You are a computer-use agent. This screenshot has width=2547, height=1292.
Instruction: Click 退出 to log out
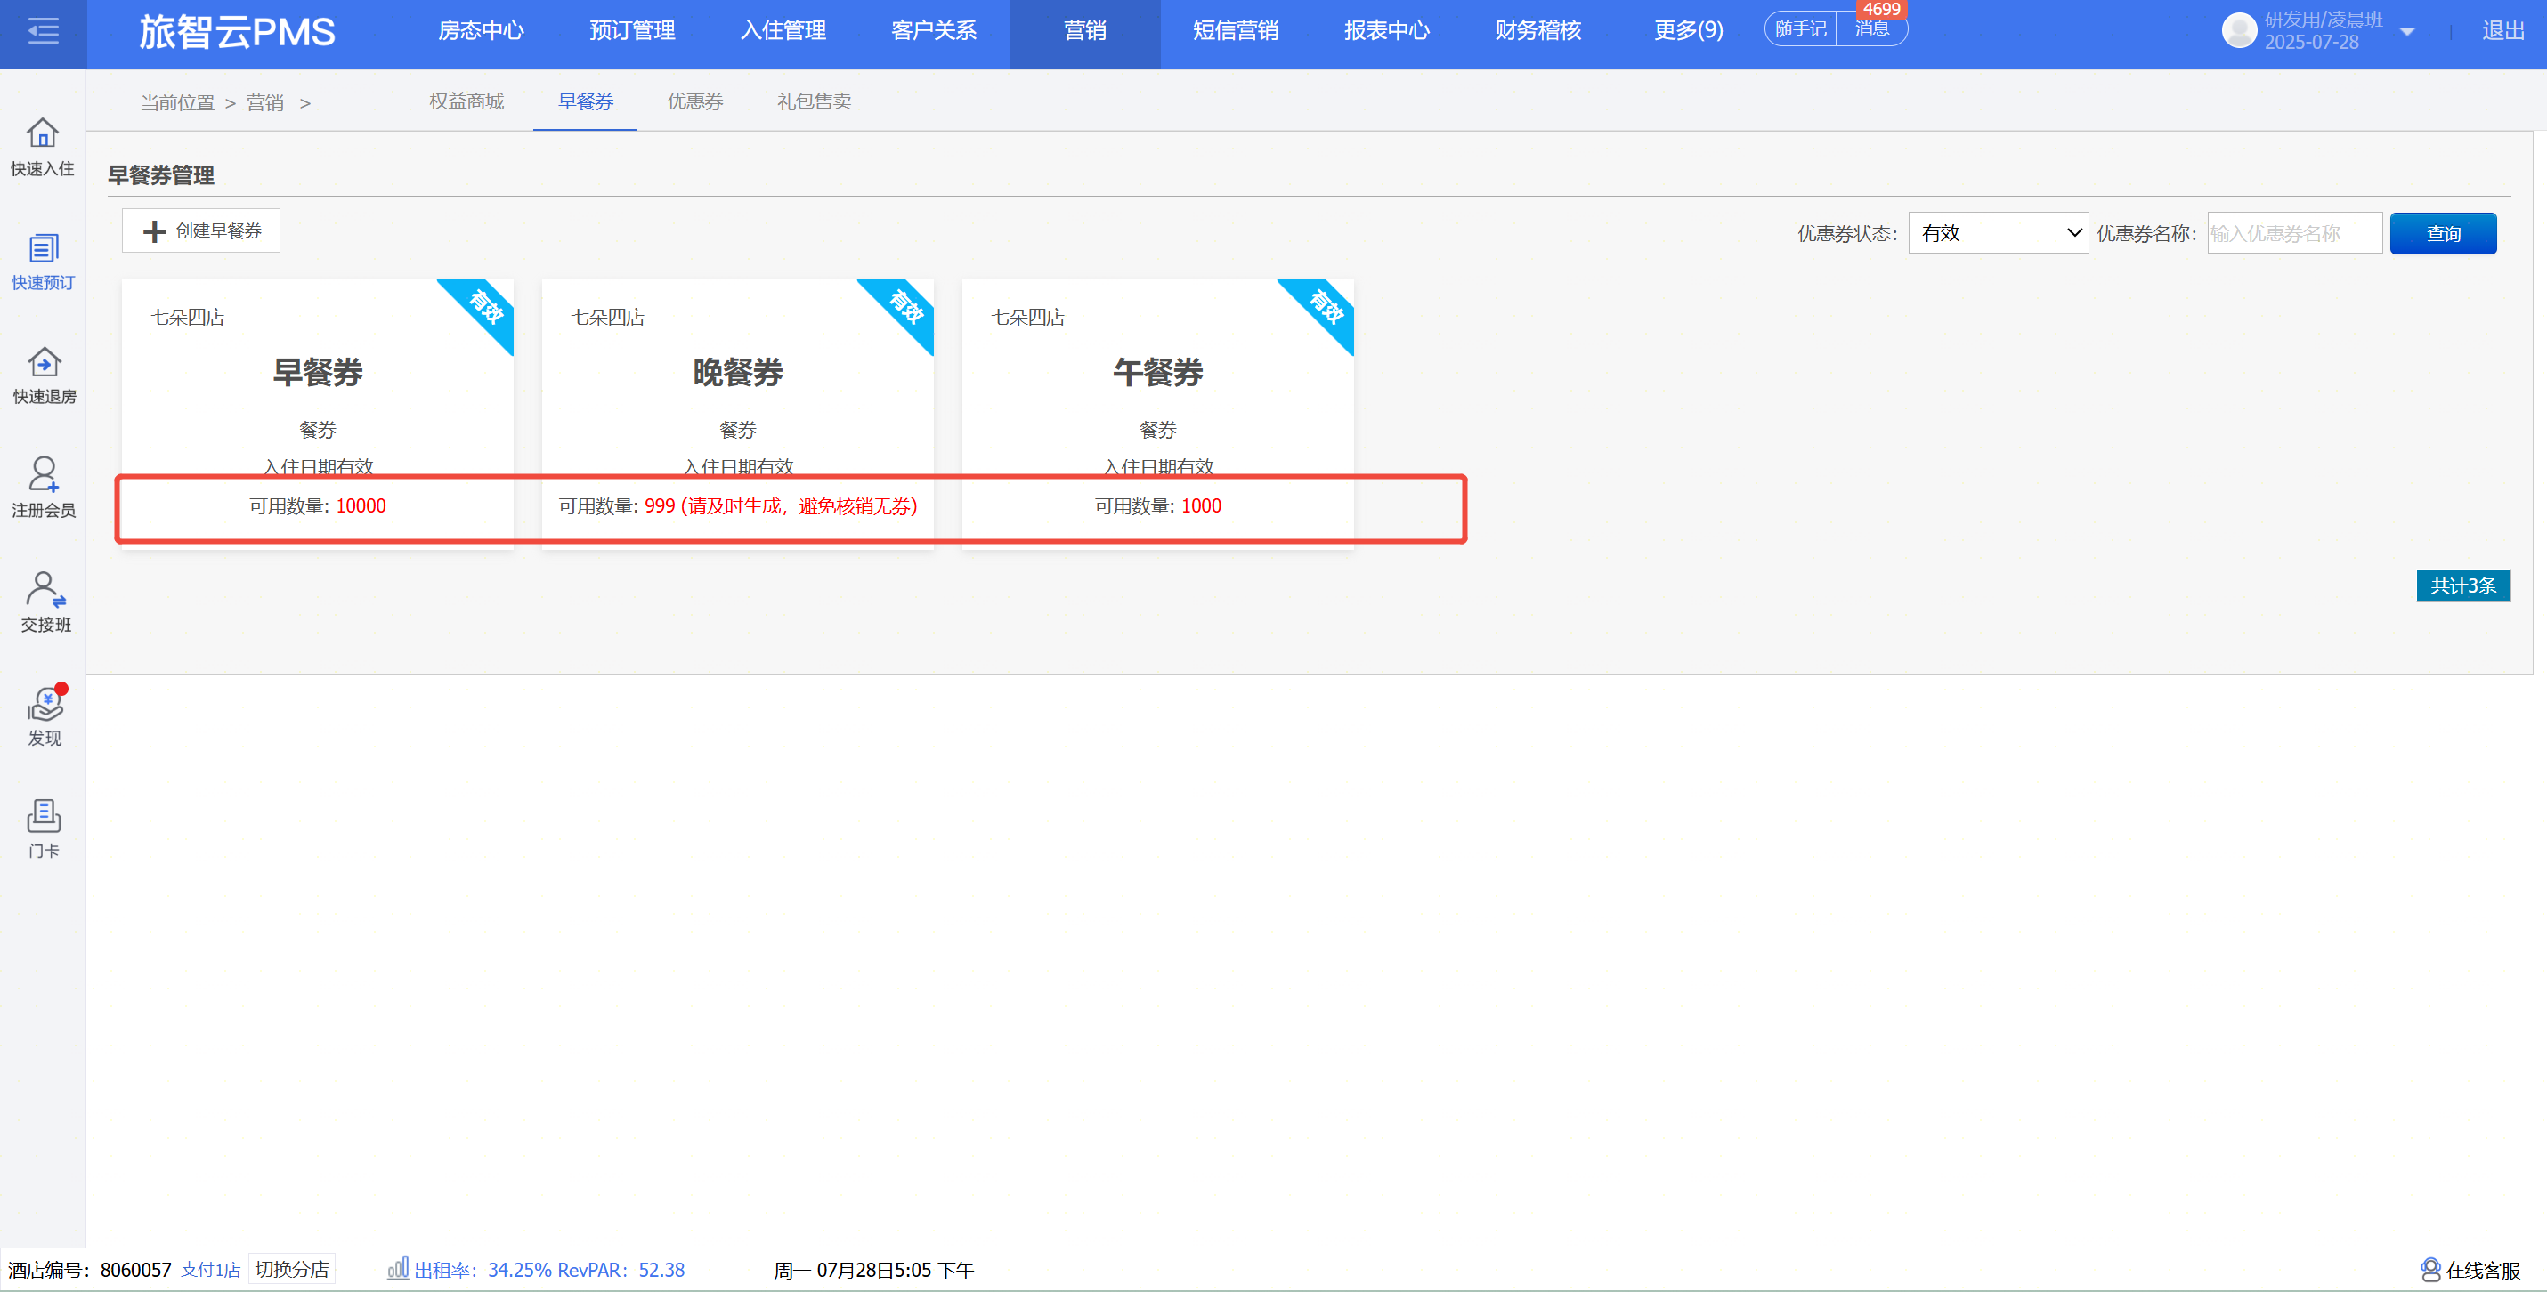click(2502, 32)
